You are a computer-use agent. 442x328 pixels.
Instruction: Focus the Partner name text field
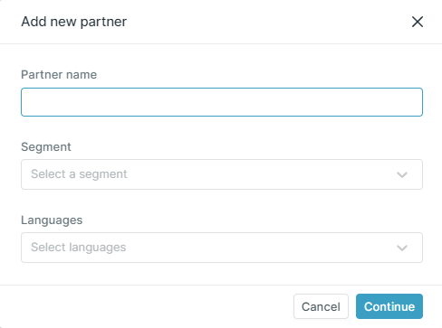click(x=222, y=102)
